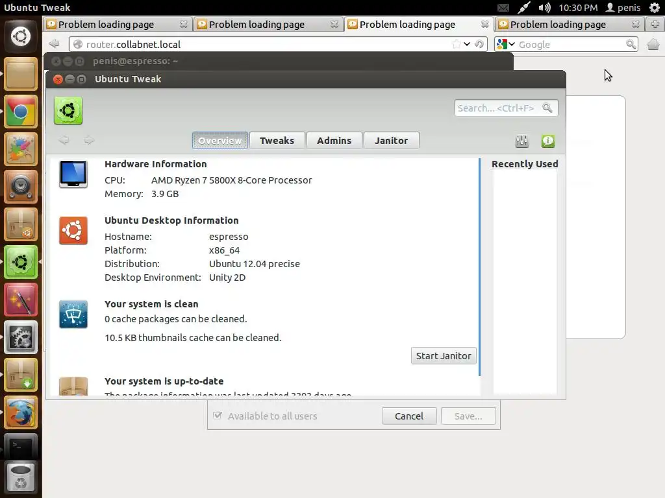Bookmark page with the star icon
The height and width of the screenshot is (498, 665).
pos(457,44)
